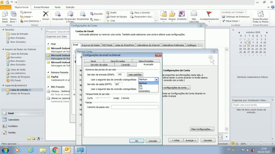Open Arquivos de Dados tab

[x=91, y=45]
